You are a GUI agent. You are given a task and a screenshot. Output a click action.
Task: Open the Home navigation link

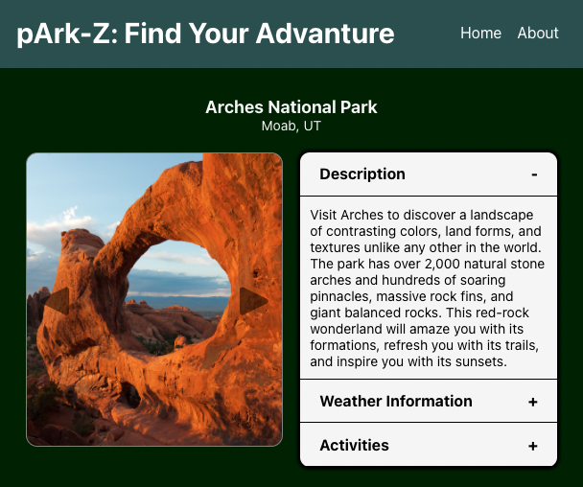point(480,34)
